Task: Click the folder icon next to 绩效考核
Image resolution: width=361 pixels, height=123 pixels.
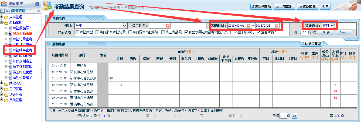Action: [6, 83]
